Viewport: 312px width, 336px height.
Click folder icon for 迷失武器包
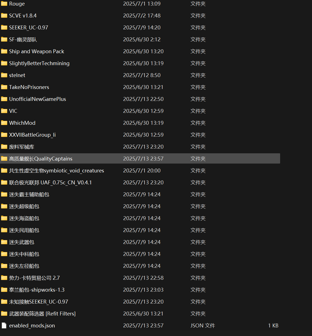4,242
